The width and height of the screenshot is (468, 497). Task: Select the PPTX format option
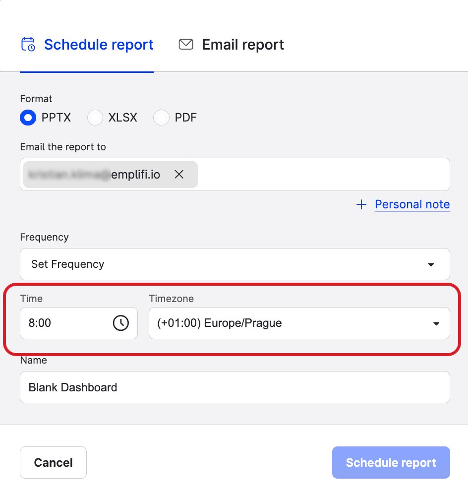click(x=28, y=118)
